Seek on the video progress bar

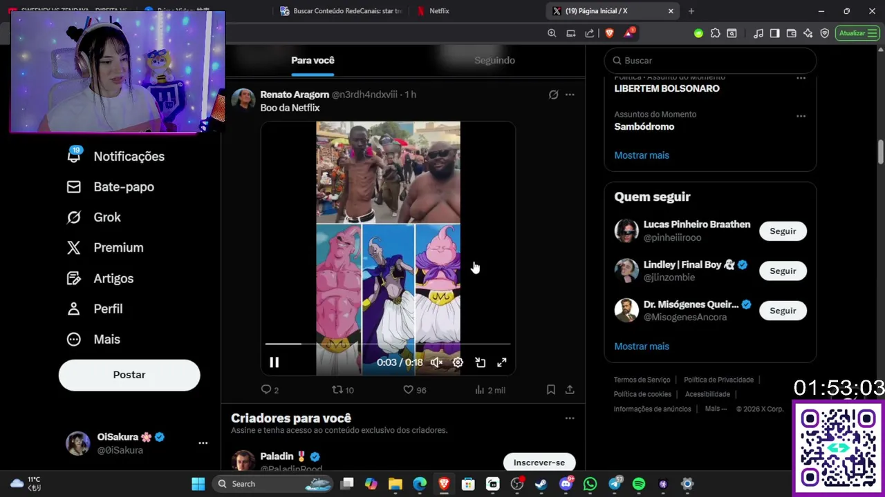(388, 343)
